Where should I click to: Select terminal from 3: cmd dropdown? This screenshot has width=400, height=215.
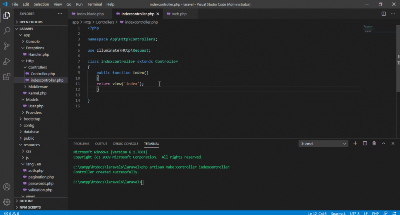(323, 144)
